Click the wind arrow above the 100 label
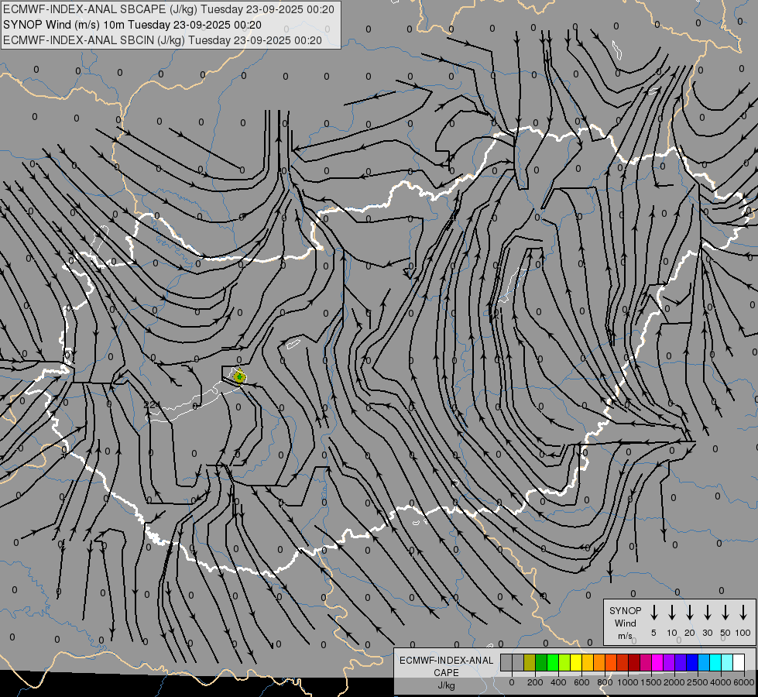Screen dimensions: 758x697 (743, 613)
